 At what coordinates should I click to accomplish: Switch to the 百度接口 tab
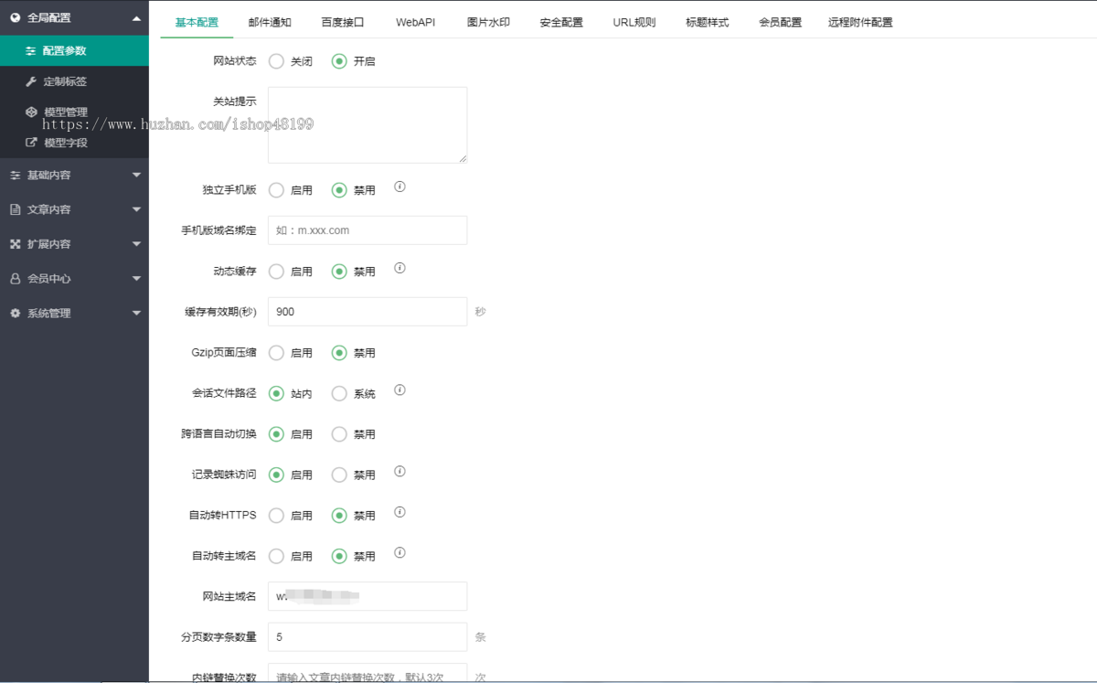[343, 22]
